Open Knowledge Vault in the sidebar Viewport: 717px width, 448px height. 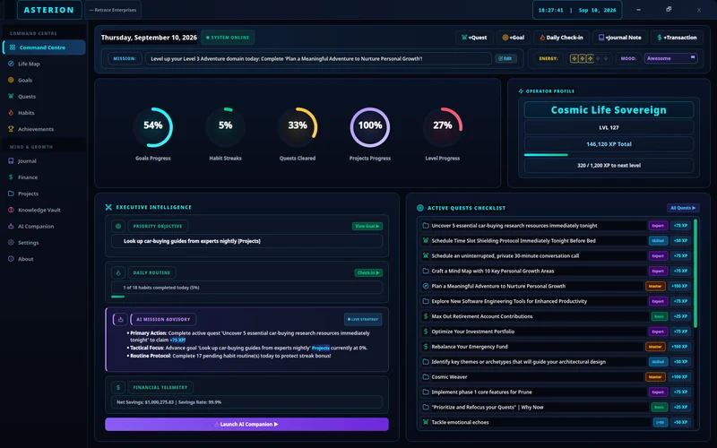pyautogui.click(x=44, y=210)
